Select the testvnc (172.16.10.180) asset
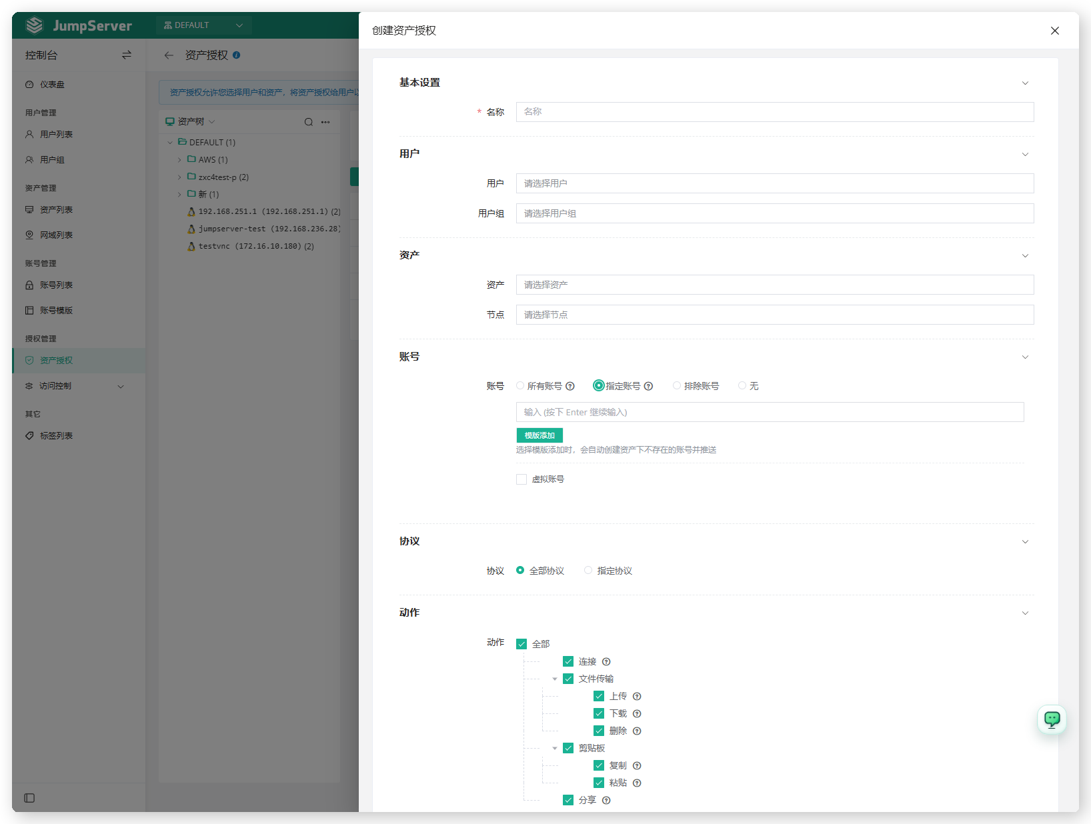 tap(256, 246)
